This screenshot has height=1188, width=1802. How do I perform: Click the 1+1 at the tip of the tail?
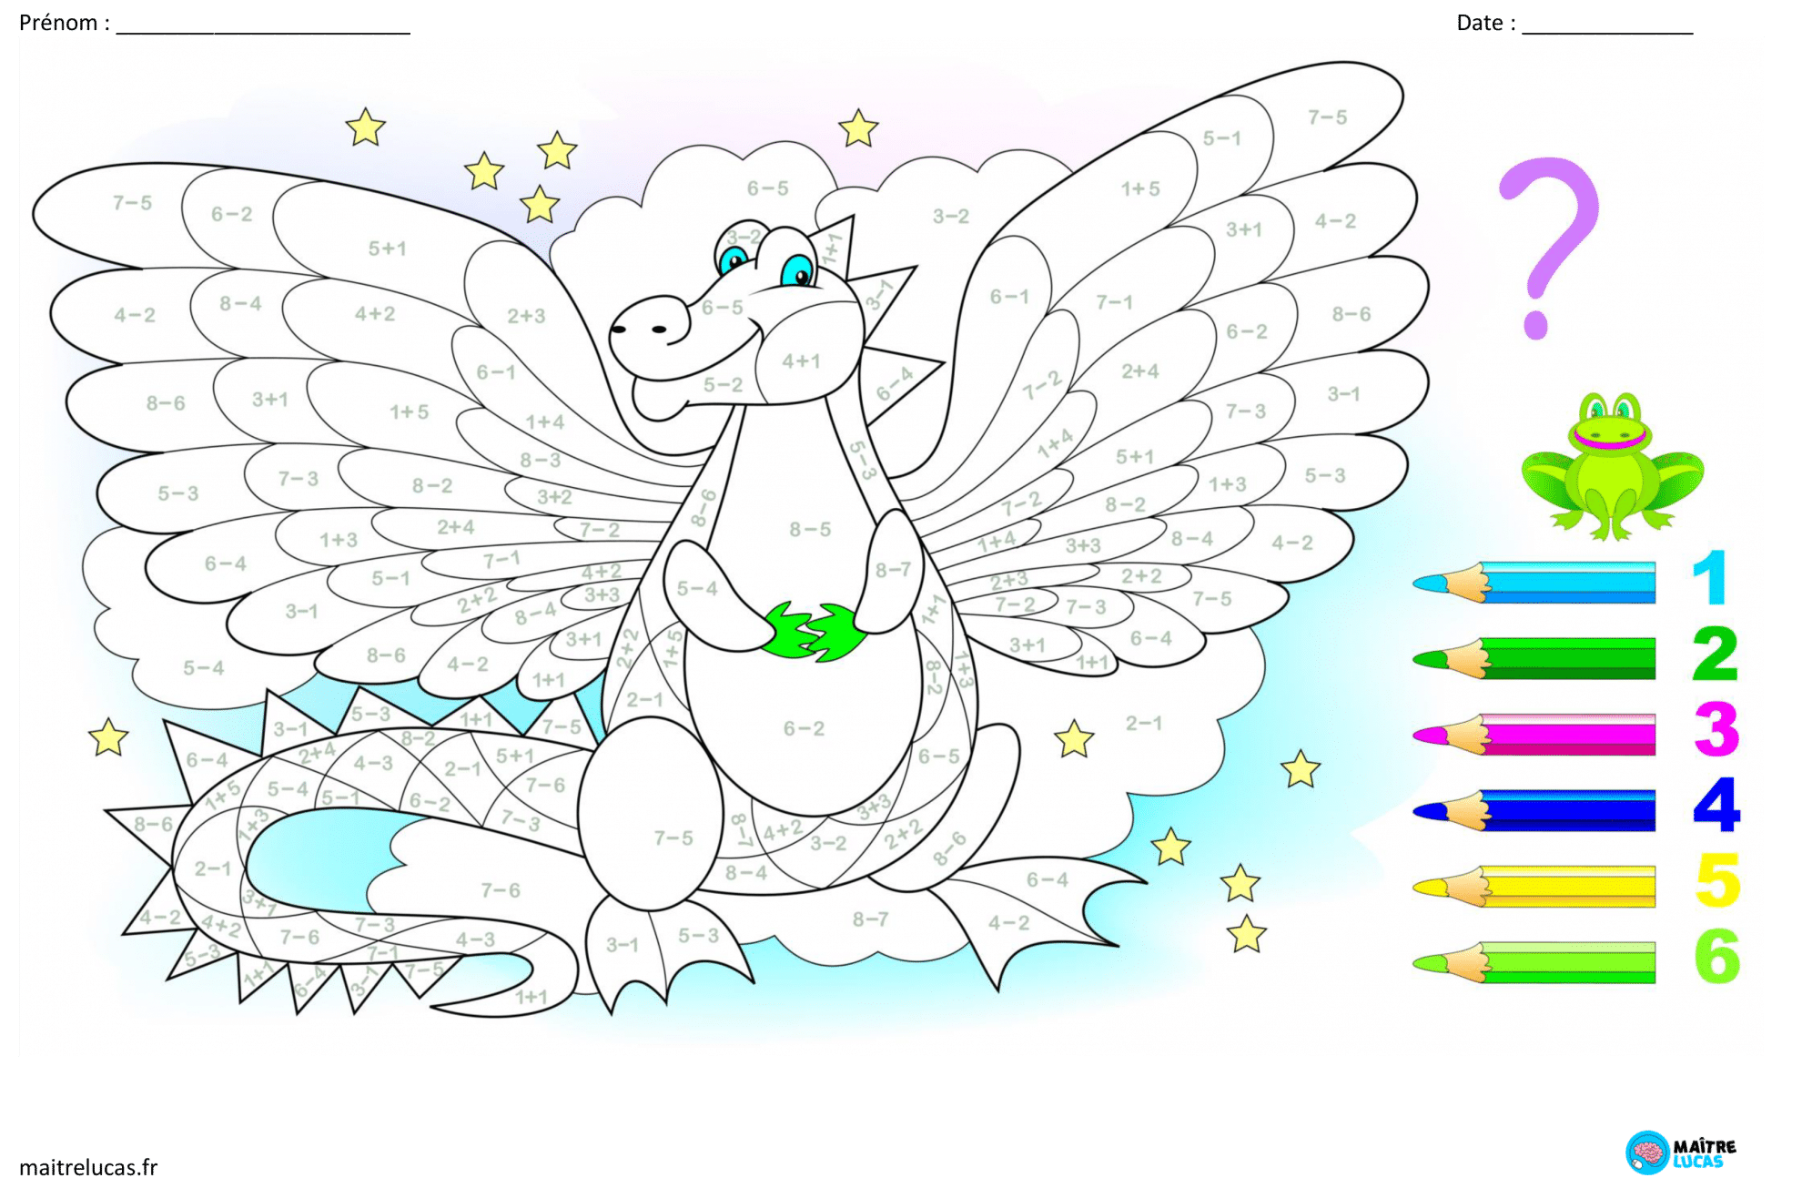pos(531,997)
